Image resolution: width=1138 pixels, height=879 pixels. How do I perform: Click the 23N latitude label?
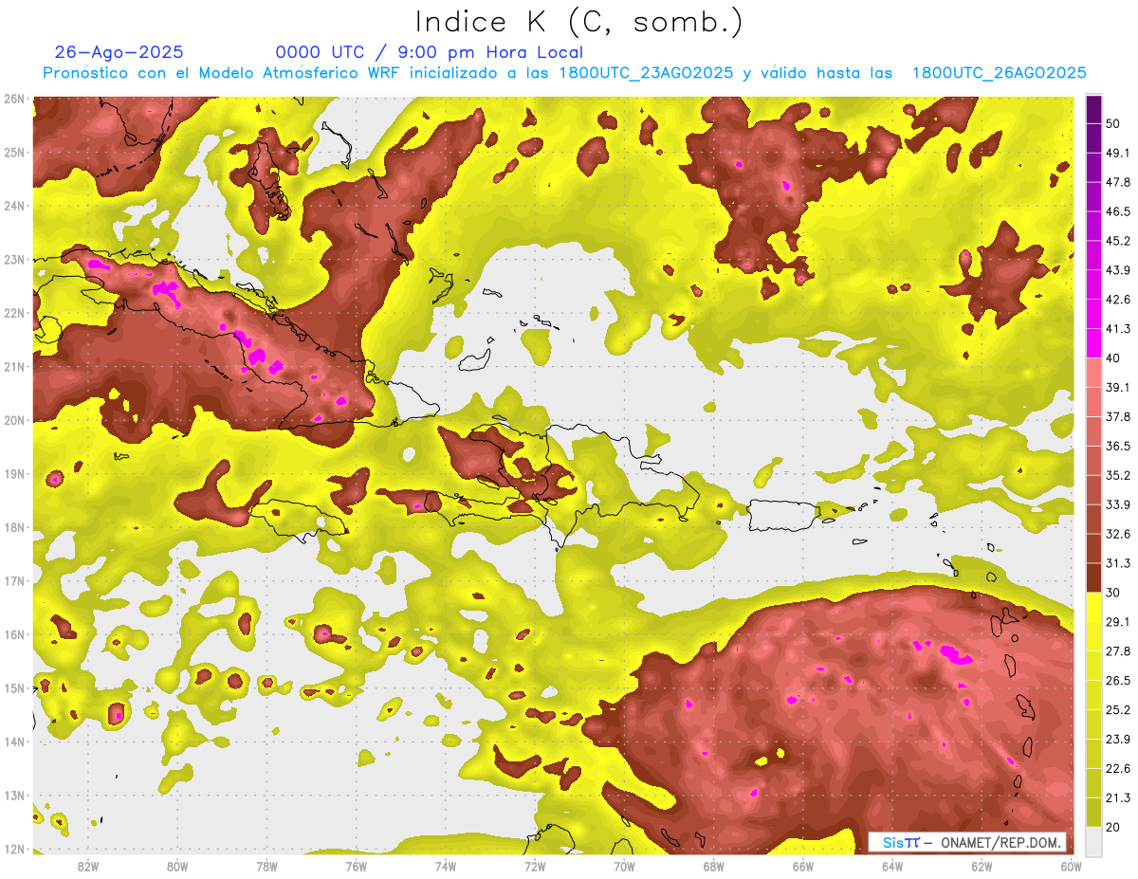coord(13,260)
